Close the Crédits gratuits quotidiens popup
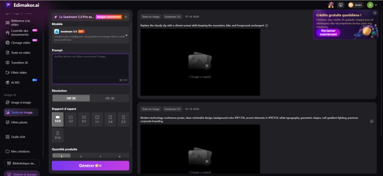Screen dimensions: 383x176 375,13
